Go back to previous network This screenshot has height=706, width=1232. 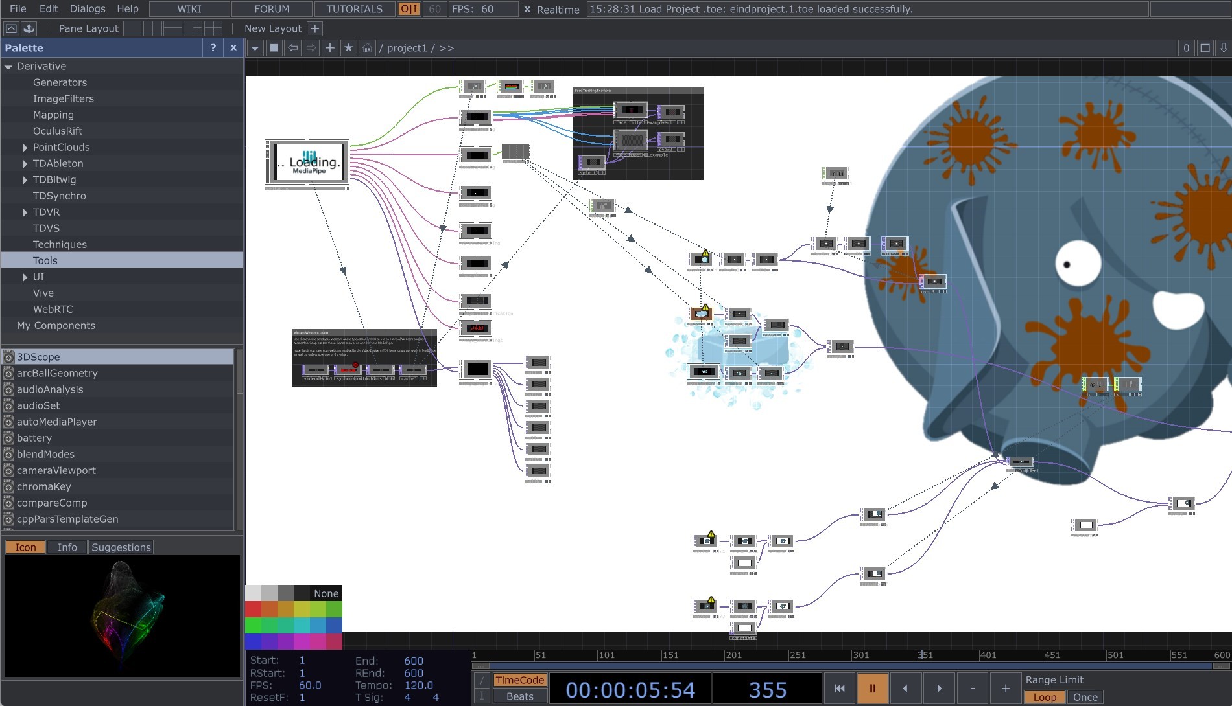(x=293, y=48)
